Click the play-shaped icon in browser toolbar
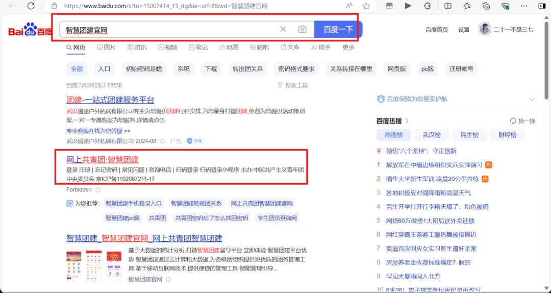 pos(408,6)
